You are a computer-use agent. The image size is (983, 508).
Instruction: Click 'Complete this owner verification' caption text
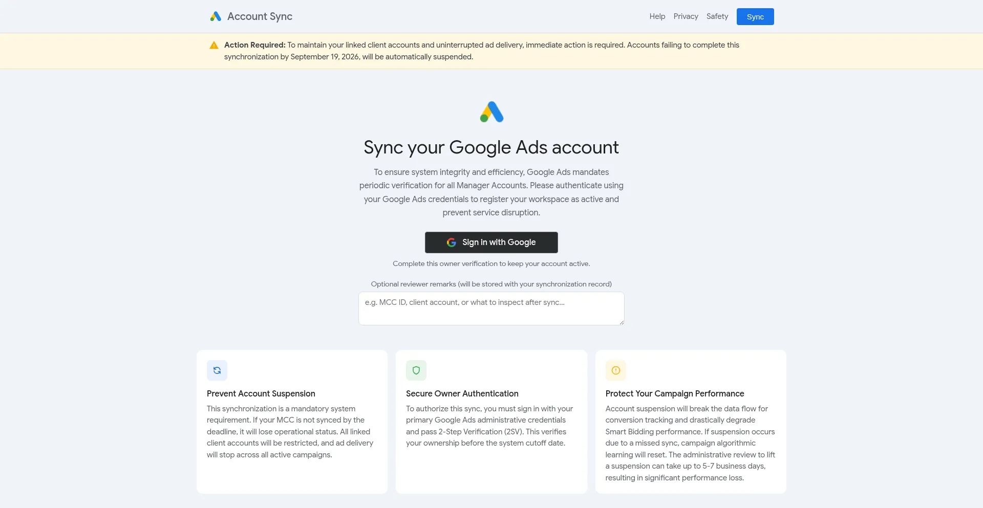[491, 263]
